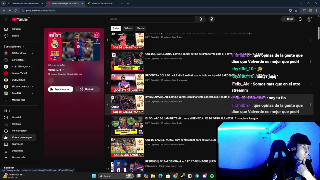This screenshot has width=320, height=180.
Task: Open options menu for video 6
Action: (310, 40)
